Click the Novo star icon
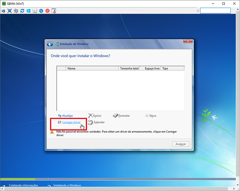This screenshot has width=240, height=191. point(147,116)
